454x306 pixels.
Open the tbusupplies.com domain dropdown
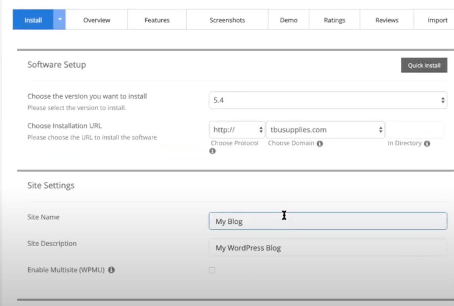[325, 130]
